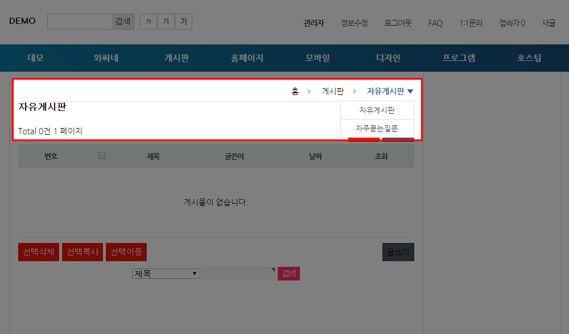Viewport: 569px width, 334px height.
Task: Open the FAQ link in header
Action: [435, 23]
